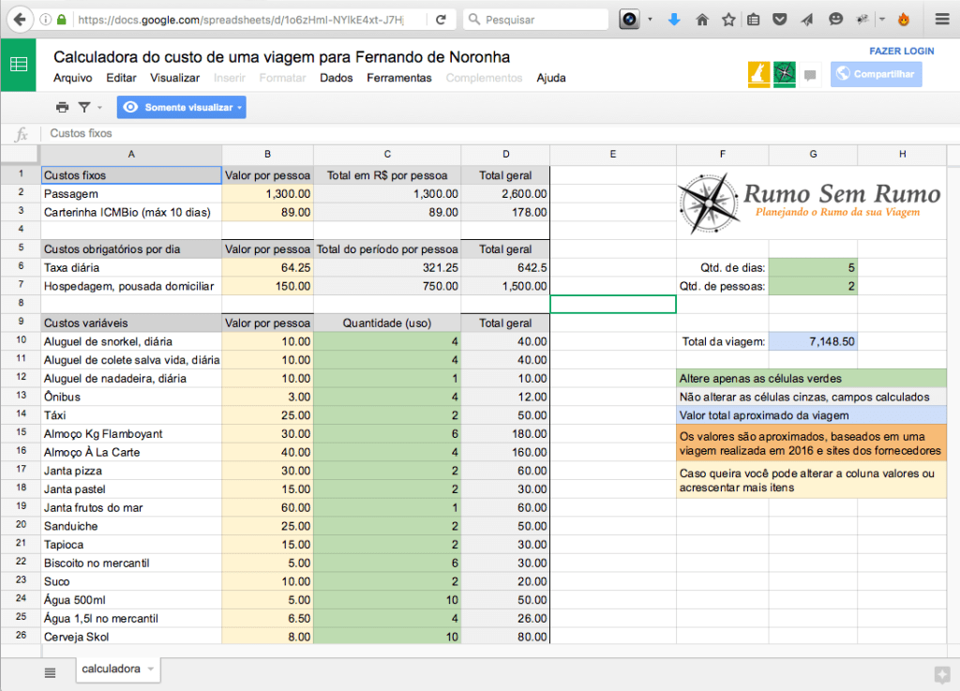The width and height of the screenshot is (960, 691).
Task: Click the Google Sheets home icon
Action: tap(18, 65)
